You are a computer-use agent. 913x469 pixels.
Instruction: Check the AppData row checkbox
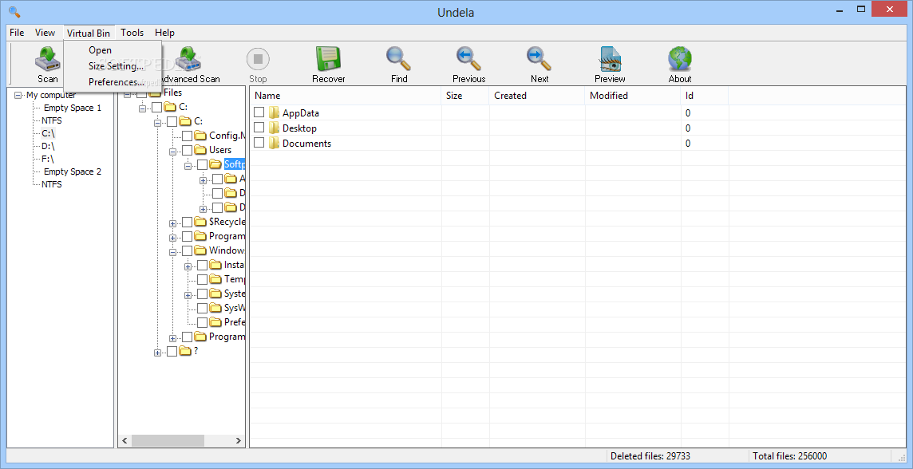tap(259, 112)
